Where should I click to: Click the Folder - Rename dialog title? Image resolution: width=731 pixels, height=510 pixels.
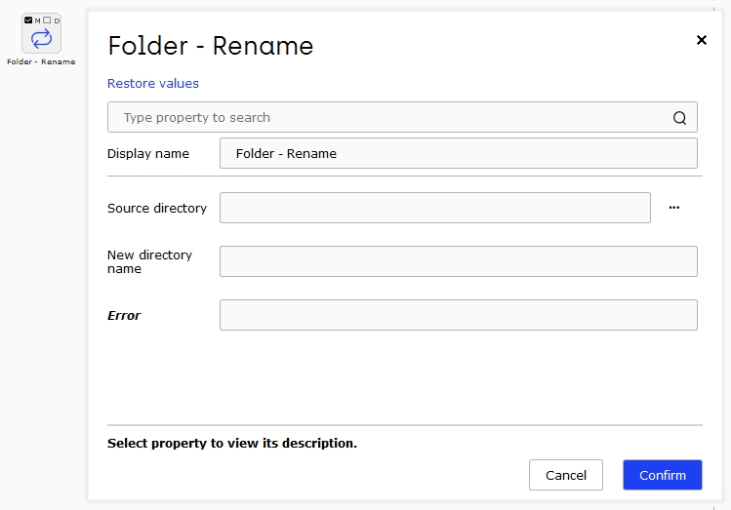tap(210, 46)
